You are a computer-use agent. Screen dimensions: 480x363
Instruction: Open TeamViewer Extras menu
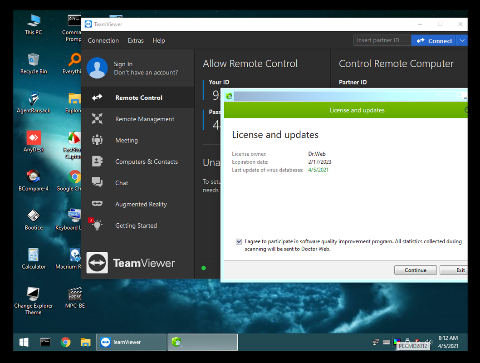[136, 40]
